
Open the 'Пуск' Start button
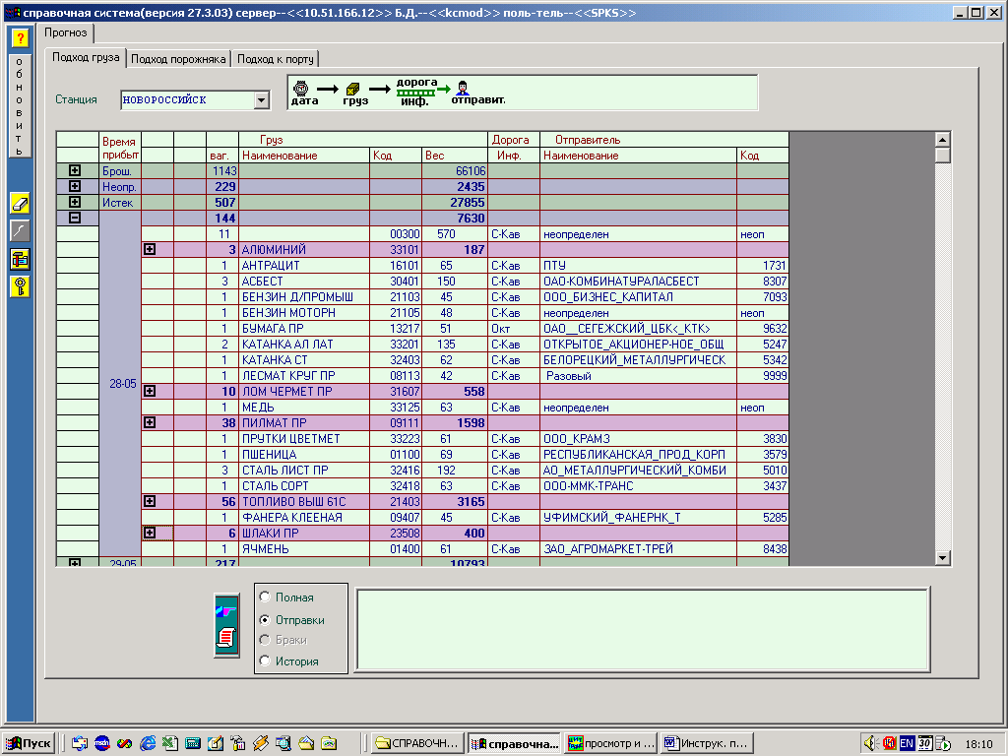coord(29,743)
